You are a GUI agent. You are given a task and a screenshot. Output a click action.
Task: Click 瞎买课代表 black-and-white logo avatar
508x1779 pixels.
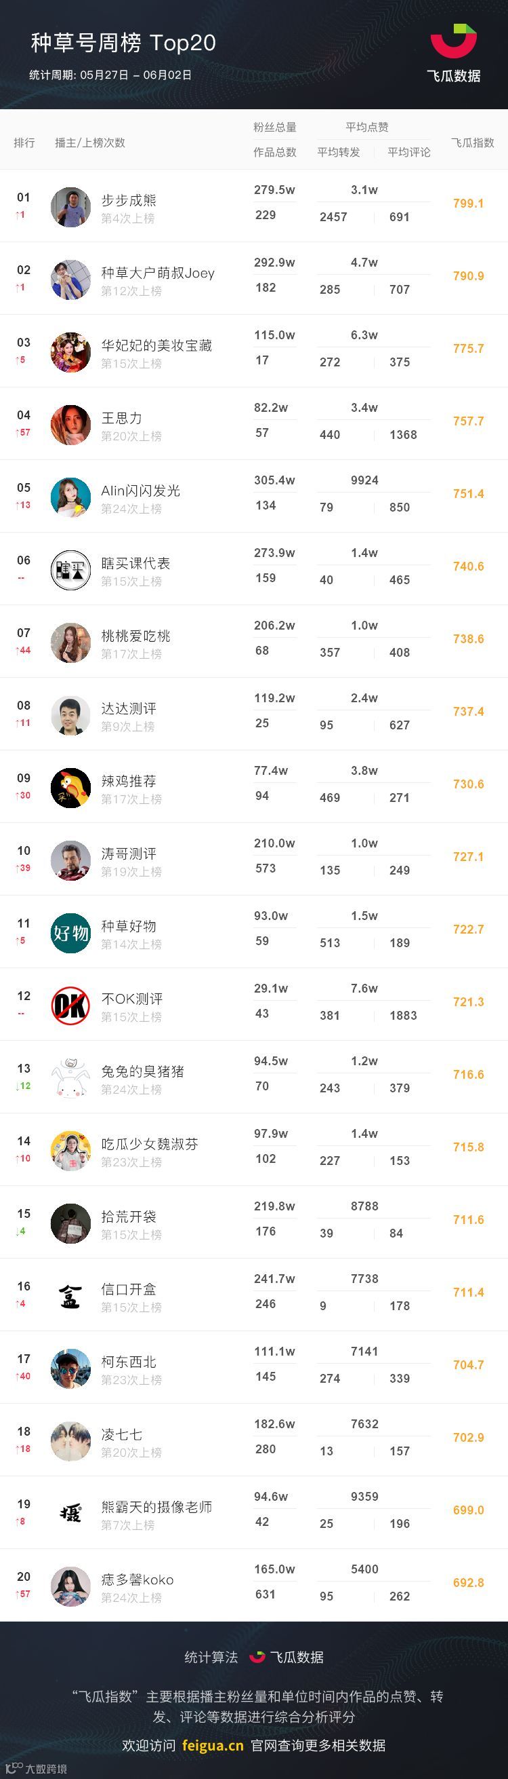71,570
